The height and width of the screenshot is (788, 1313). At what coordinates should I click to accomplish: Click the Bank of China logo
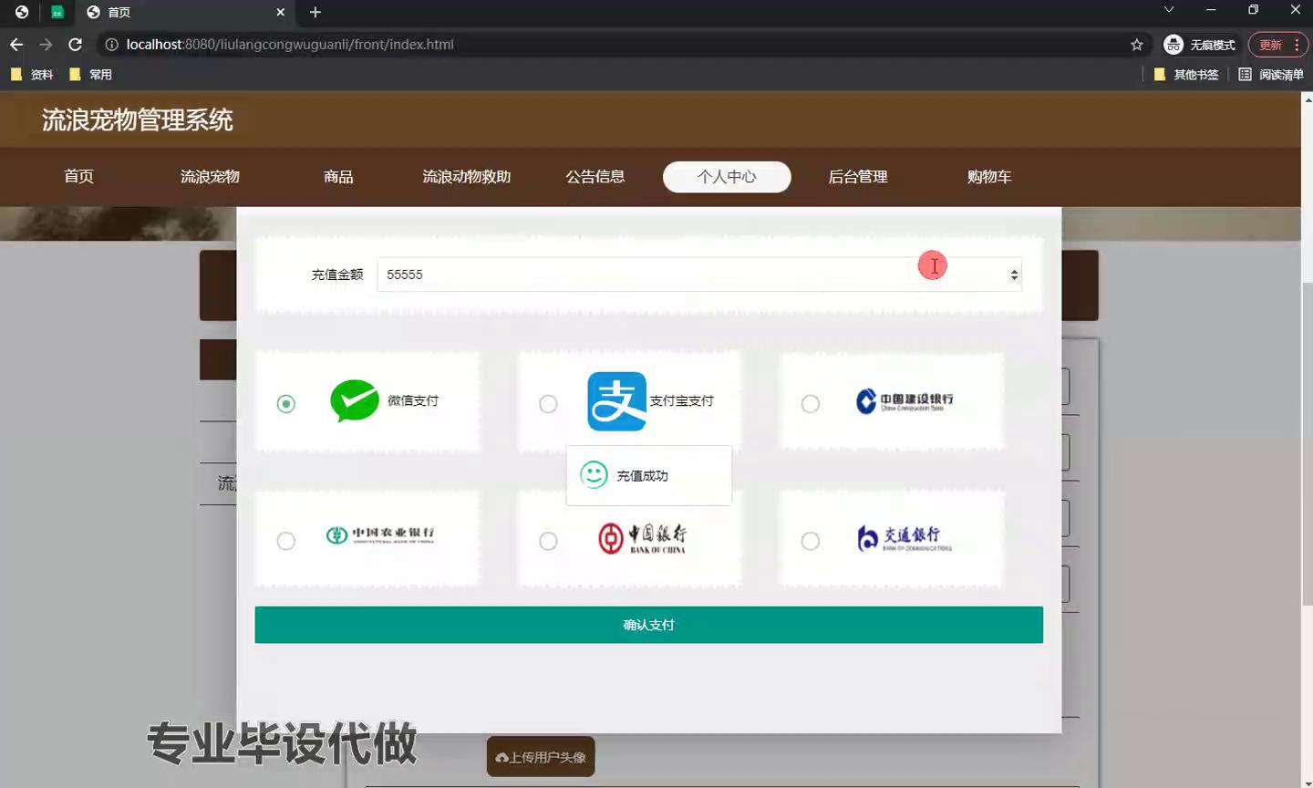pyautogui.click(x=642, y=538)
